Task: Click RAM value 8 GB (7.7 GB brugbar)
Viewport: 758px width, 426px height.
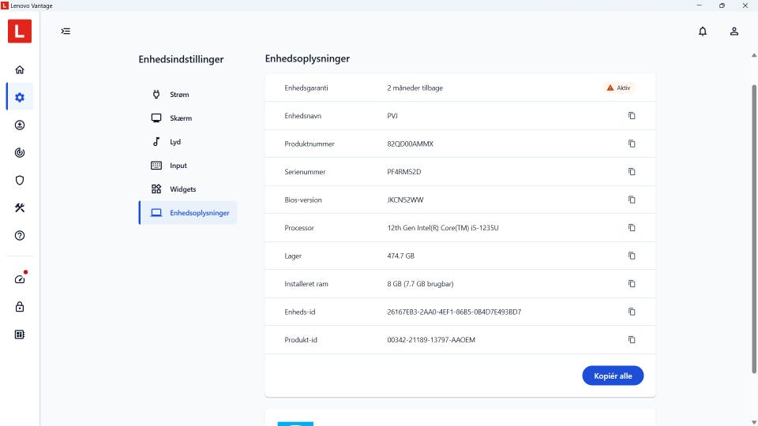Action: (420, 284)
